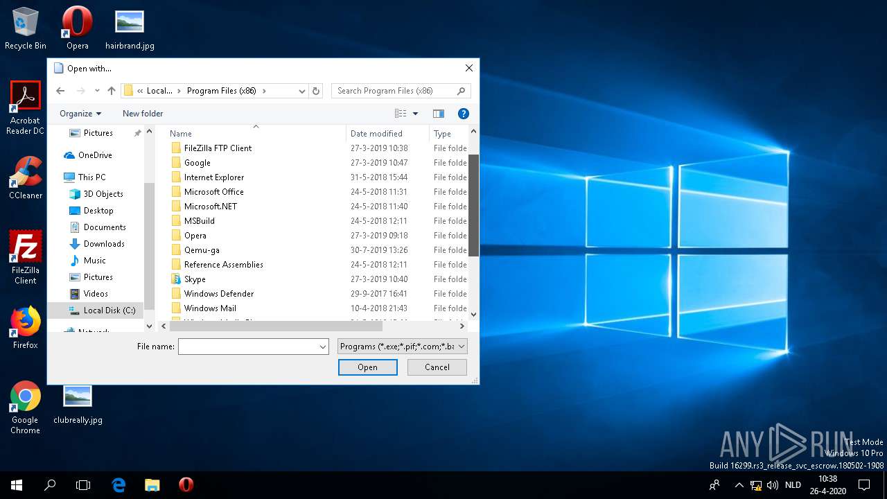Change the view layout icon

401,114
